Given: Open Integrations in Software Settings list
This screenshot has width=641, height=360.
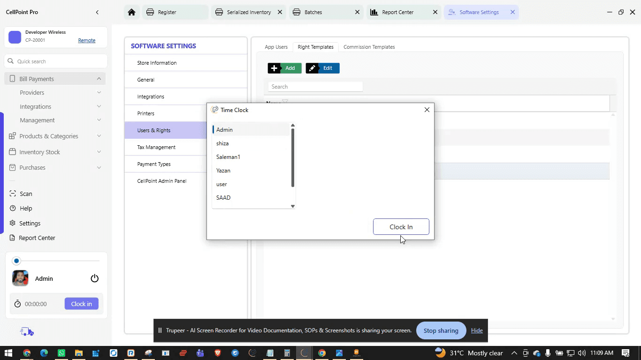Looking at the screenshot, I should (x=186, y=97).
